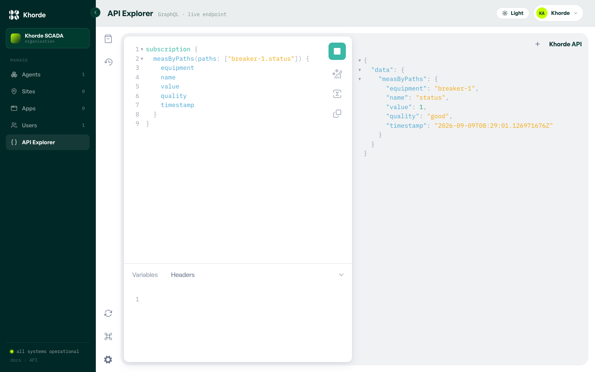This screenshot has width=595, height=372.
Task: Fold the subscription block on line 1
Action: [x=142, y=49]
